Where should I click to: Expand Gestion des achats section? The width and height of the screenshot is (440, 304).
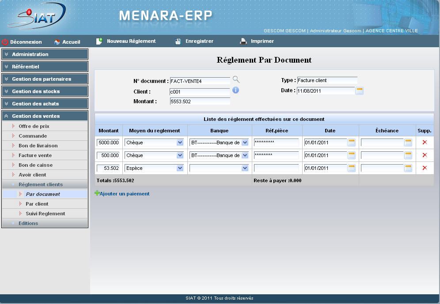pos(45,104)
